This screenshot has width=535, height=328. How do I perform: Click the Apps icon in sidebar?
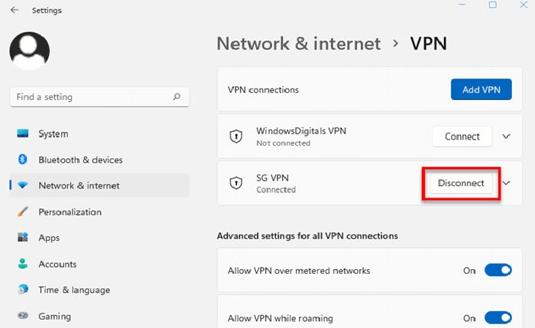23,237
